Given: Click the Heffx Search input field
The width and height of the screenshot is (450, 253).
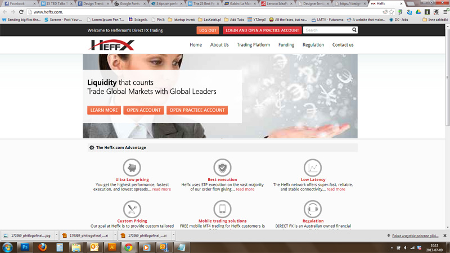Looking at the screenshot, I should [x=327, y=30].
